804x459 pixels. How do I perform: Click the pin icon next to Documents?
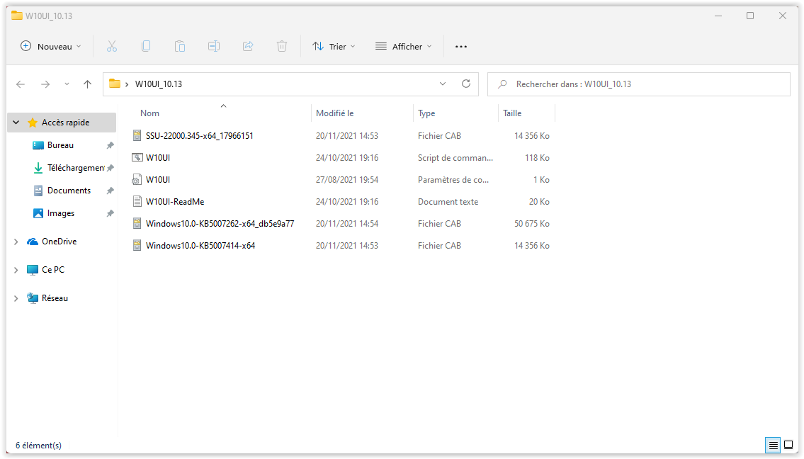[x=110, y=191]
